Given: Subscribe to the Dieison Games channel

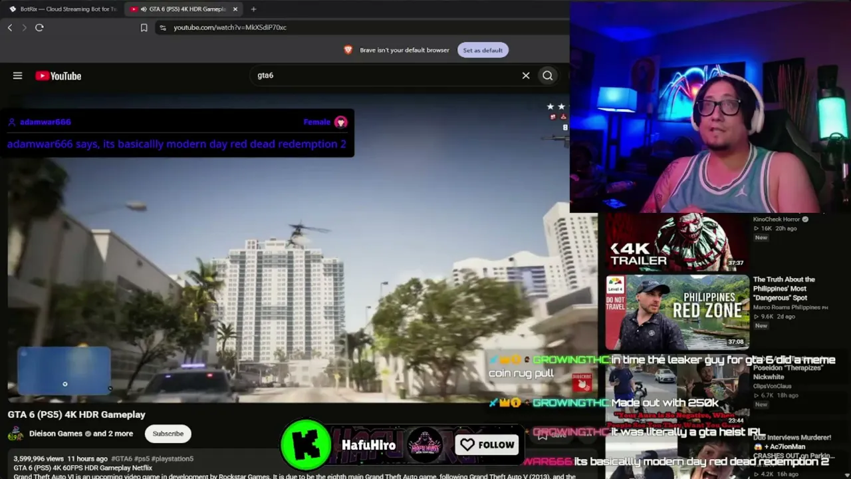Looking at the screenshot, I should pos(168,434).
